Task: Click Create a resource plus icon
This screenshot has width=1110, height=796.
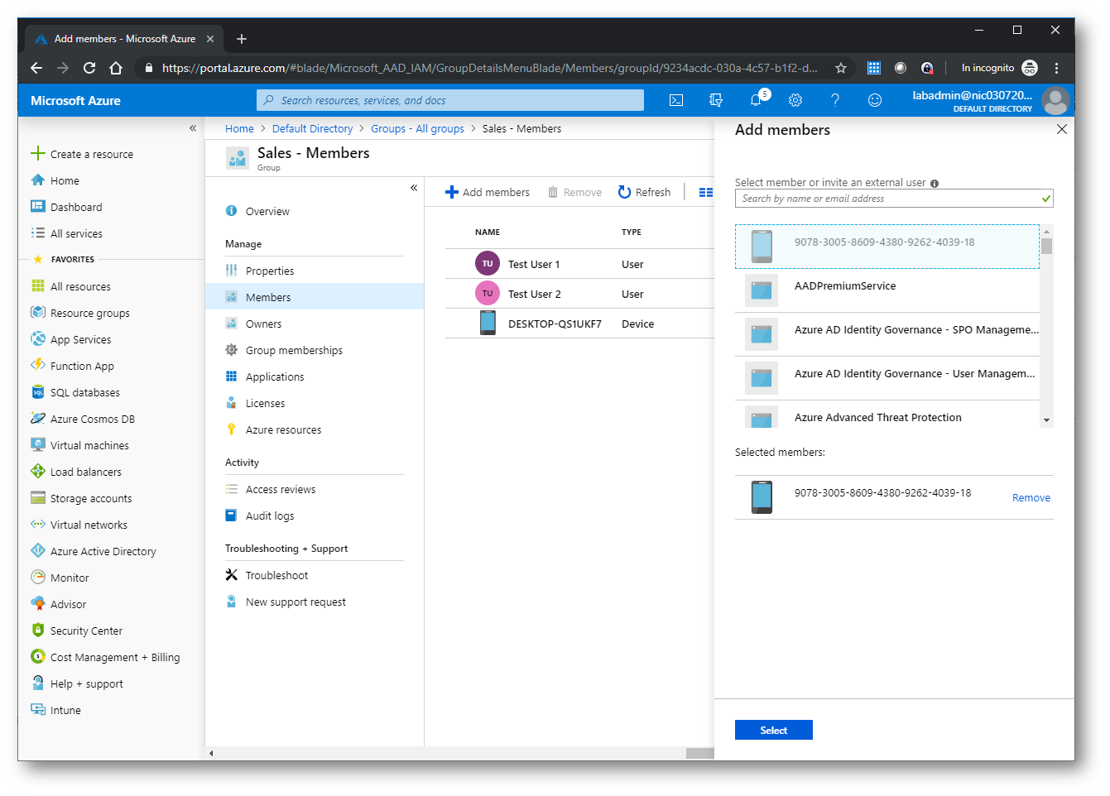Action: [38, 153]
